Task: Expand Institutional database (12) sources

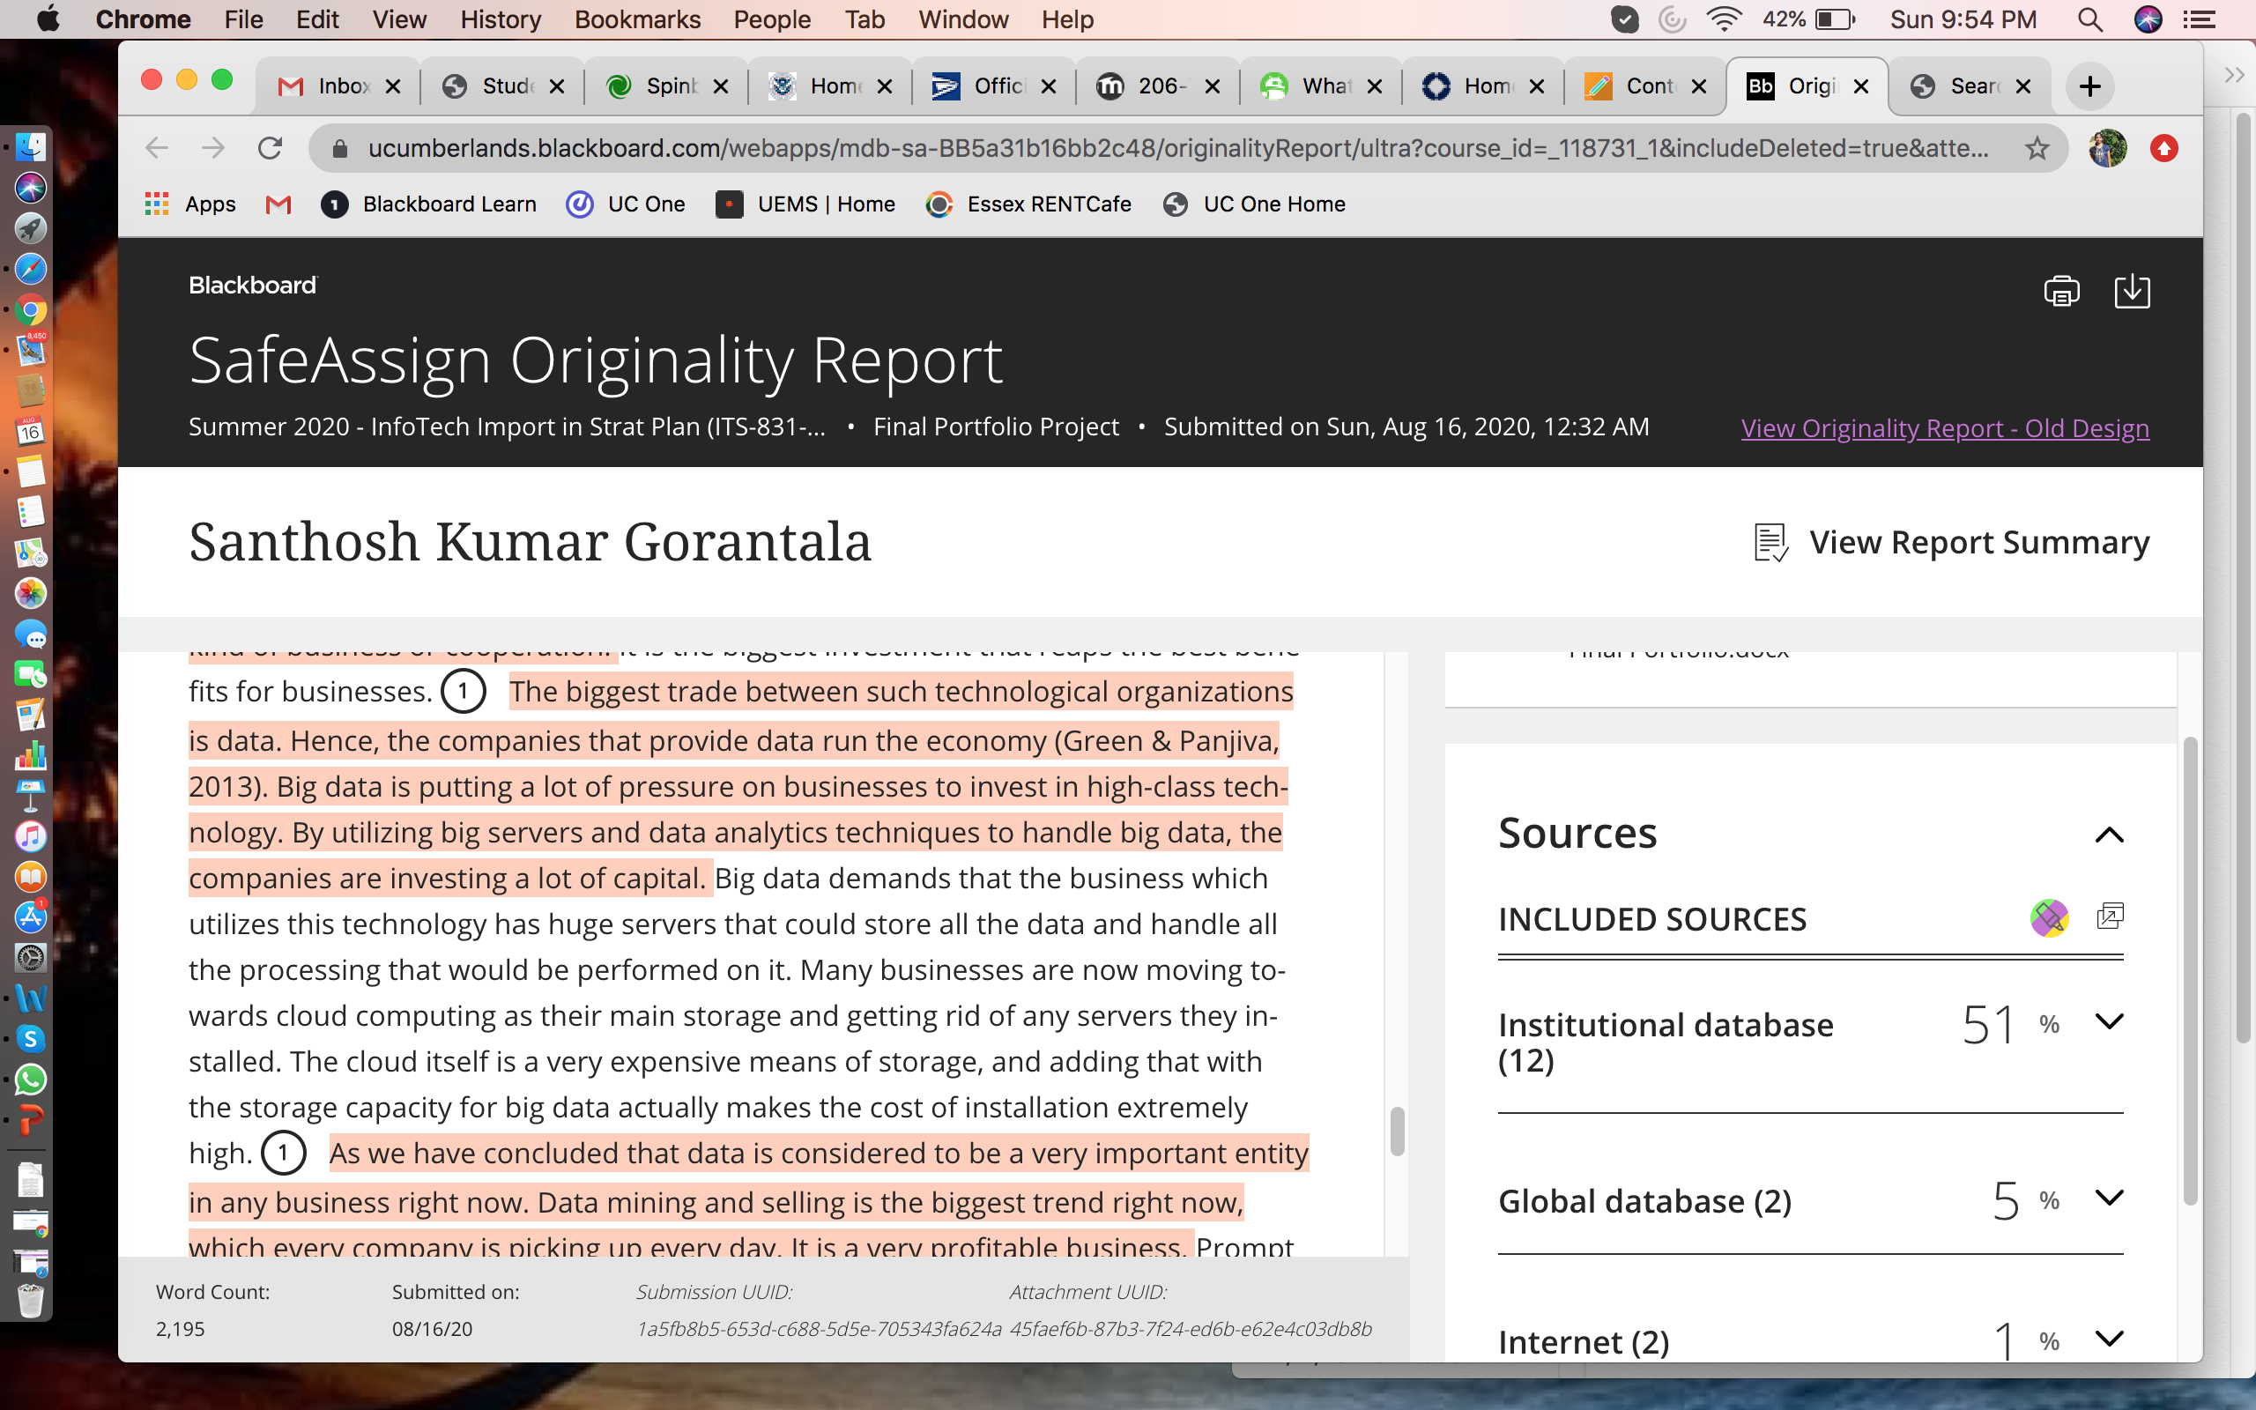Action: [x=2109, y=1022]
